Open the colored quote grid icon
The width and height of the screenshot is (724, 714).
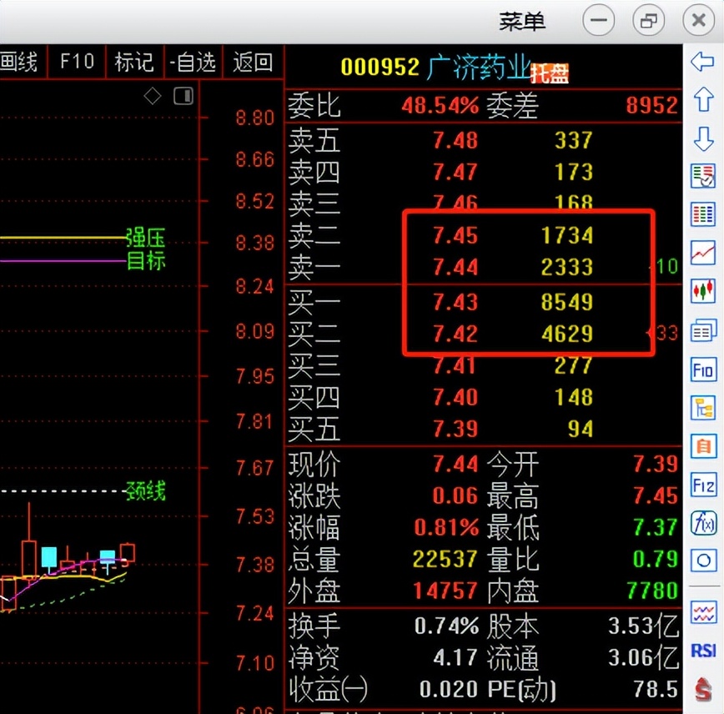(703, 214)
